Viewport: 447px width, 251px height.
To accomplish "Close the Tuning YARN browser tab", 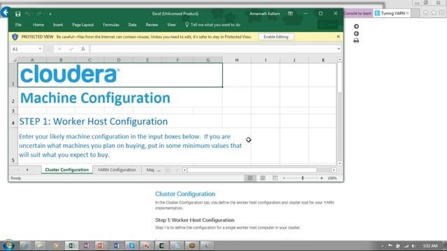I will [407, 13].
